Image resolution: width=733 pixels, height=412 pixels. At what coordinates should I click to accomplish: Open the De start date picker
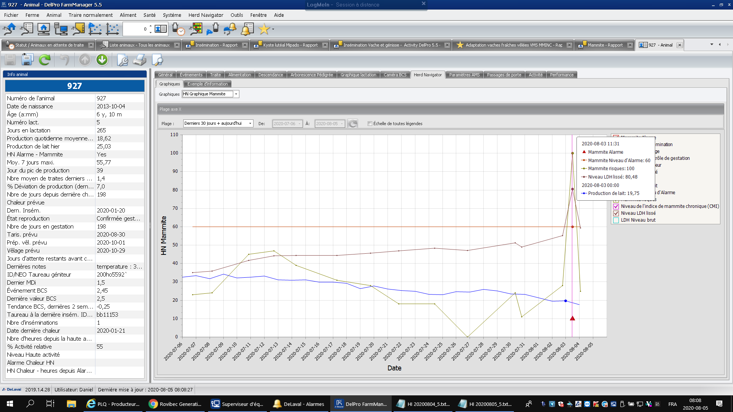pyautogui.click(x=299, y=124)
